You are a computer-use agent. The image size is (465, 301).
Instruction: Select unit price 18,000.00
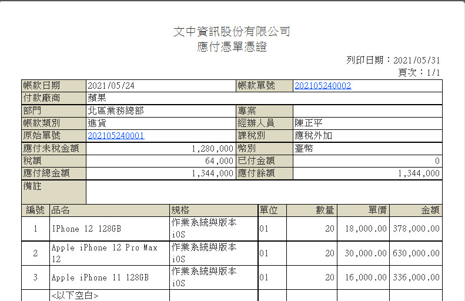coord(366,229)
